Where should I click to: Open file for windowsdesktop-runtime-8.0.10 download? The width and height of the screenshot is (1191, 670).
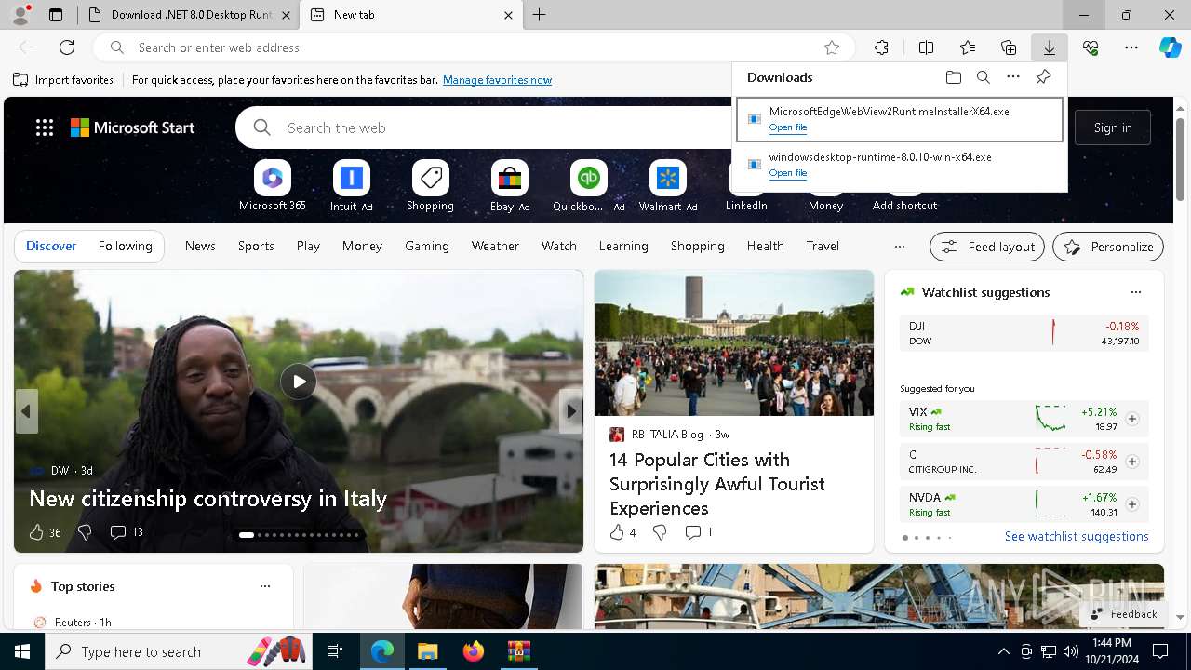(x=788, y=173)
